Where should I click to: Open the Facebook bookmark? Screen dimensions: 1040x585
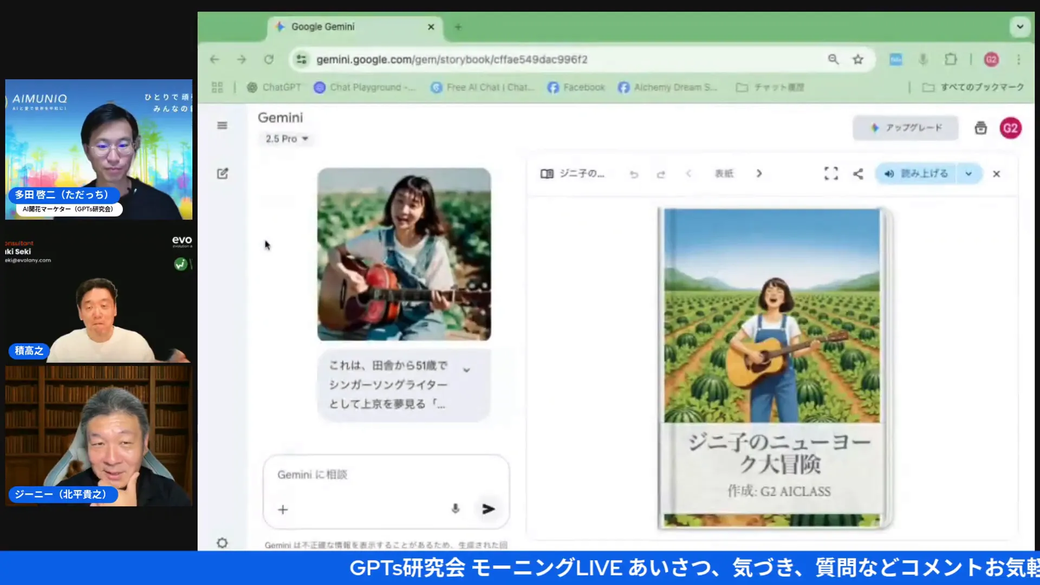[x=576, y=87]
